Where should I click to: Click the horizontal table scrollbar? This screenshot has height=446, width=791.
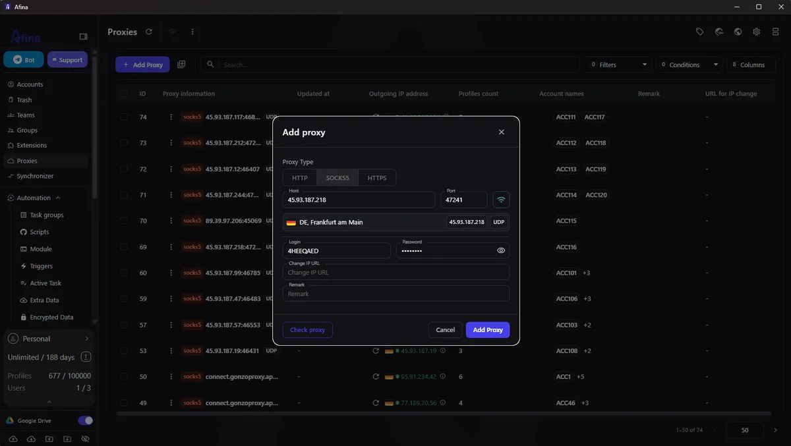(x=443, y=414)
